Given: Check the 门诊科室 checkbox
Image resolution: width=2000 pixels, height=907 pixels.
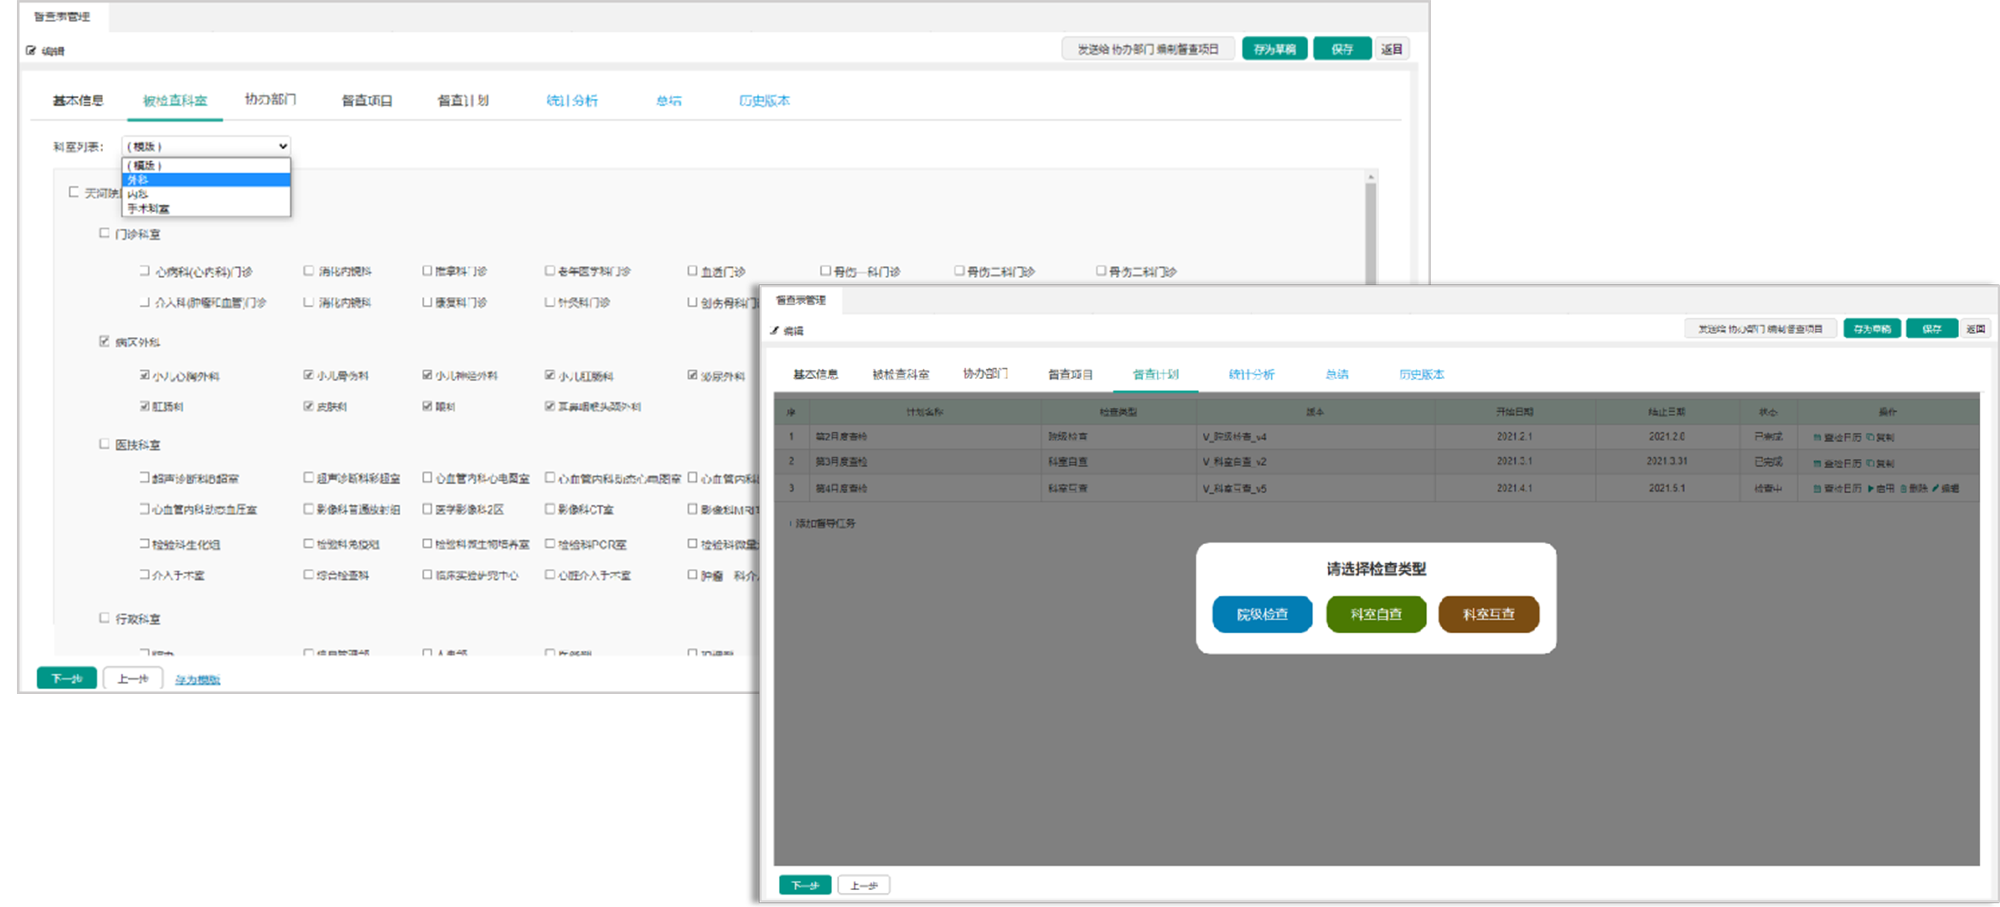Looking at the screenshot, I should (x=104, y=233).
